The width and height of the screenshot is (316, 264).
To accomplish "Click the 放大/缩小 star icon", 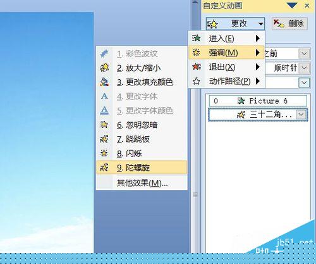I will tap(104, 68).
